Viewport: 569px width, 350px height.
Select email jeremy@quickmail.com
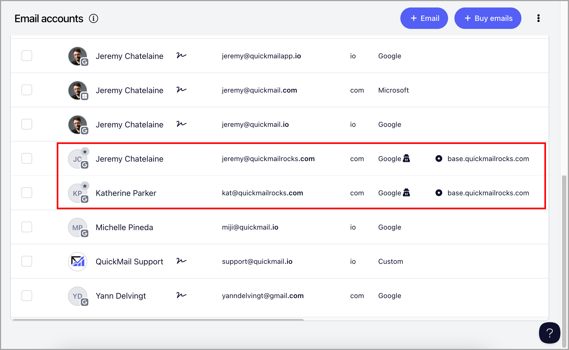259,90
